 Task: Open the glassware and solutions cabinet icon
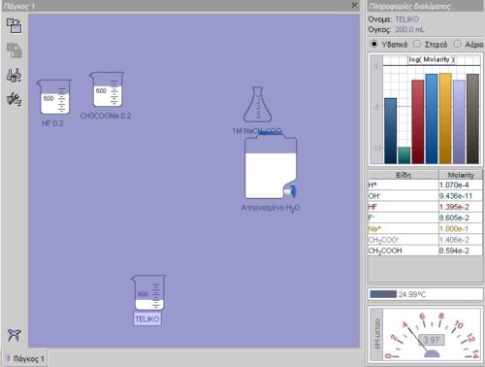(15, 75)
